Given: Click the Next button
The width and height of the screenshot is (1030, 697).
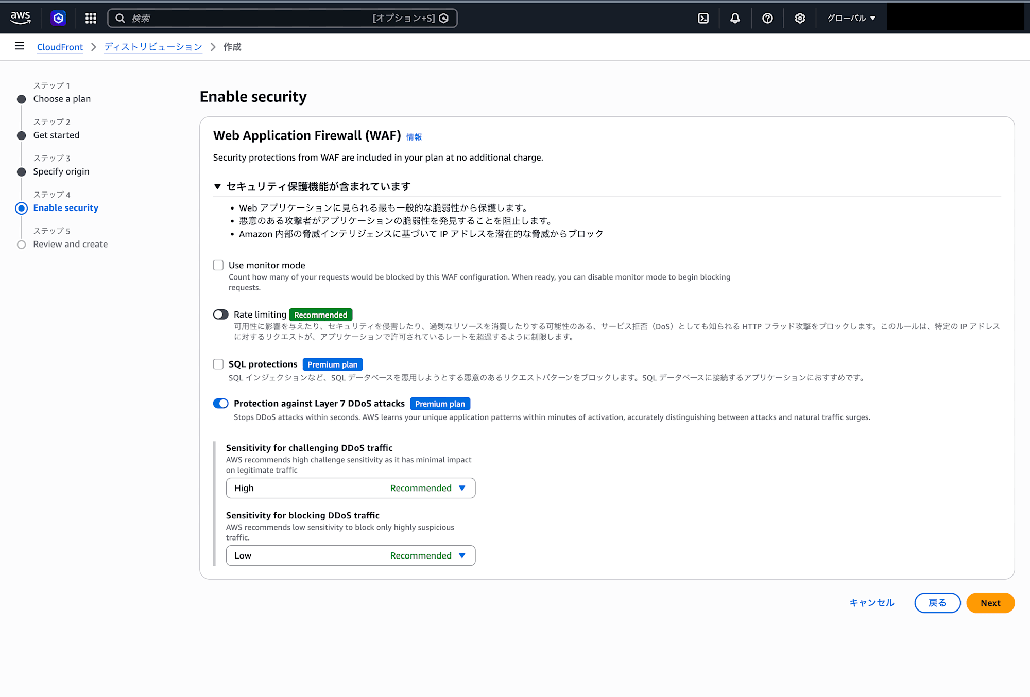Looking at the screenshot, I should (990, 603).
